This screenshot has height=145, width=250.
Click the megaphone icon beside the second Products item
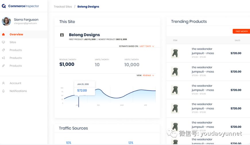(x=3, y=58)
